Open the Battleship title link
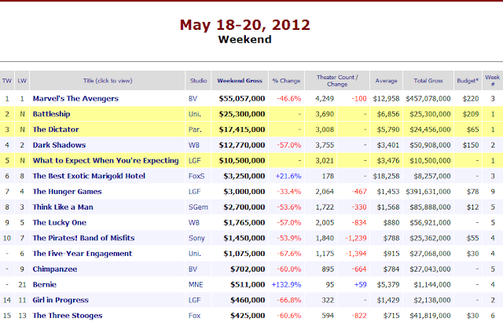 (51, 114)
